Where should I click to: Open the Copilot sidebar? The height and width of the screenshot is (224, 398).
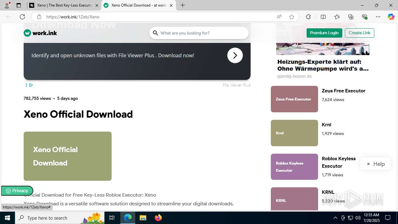[391, 17]
